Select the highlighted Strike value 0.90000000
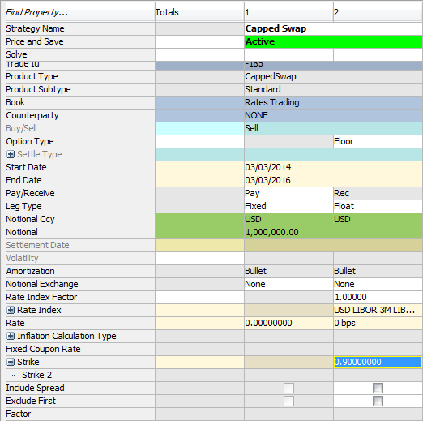This screenshot has width=423, height=421. click(x=378, y=362)
